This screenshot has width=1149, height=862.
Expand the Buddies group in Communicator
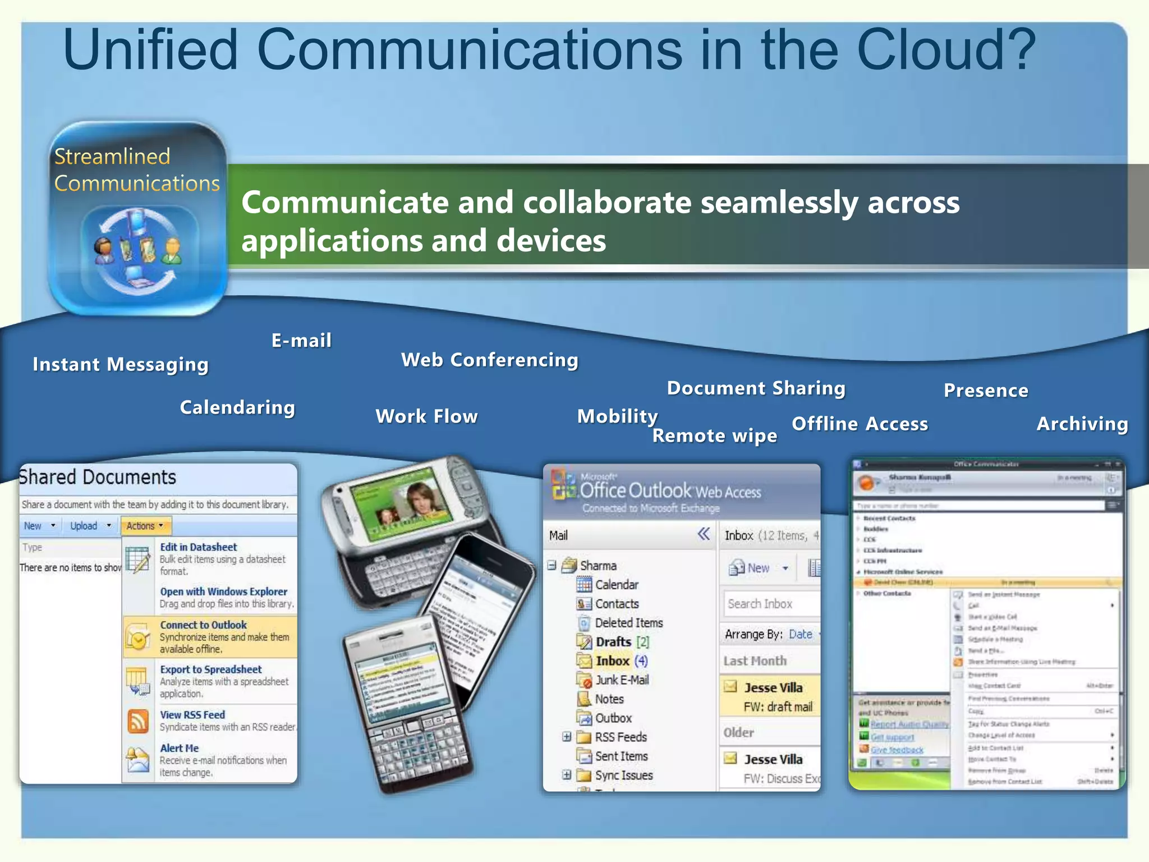[858, 529]
